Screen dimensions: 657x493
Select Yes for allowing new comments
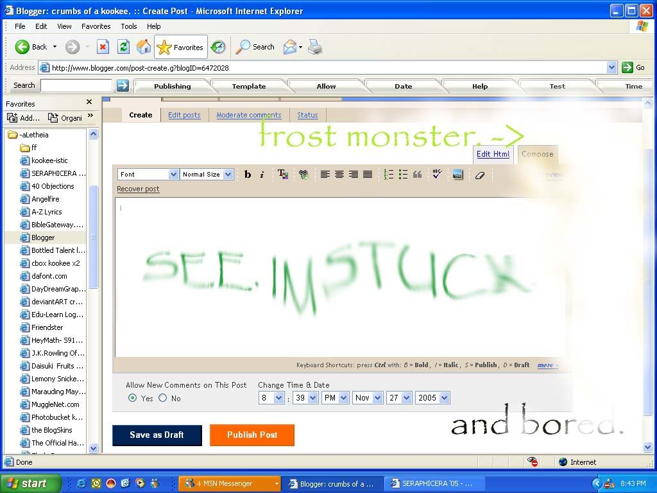point(132,398)
